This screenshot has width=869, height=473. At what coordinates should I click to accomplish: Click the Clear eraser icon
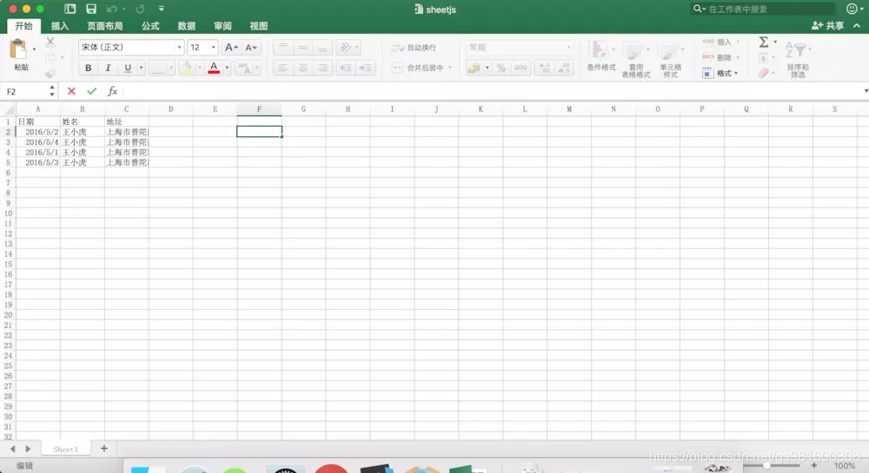[x=763, y=73]
